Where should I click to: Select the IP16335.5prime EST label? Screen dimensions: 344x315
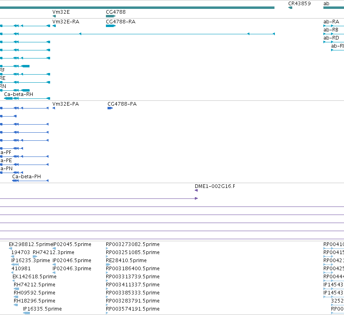[42, 309]
